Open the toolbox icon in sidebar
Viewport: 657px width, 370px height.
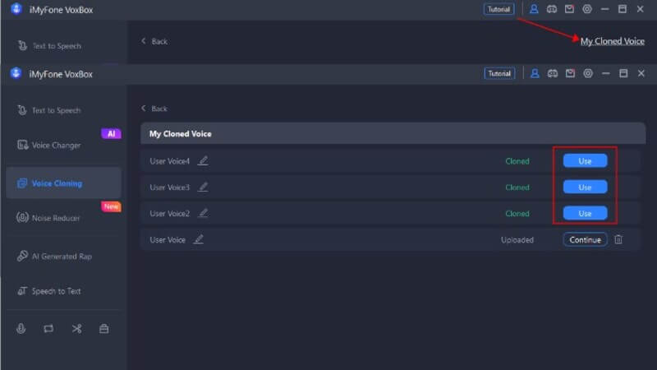(x=104, y=328)
